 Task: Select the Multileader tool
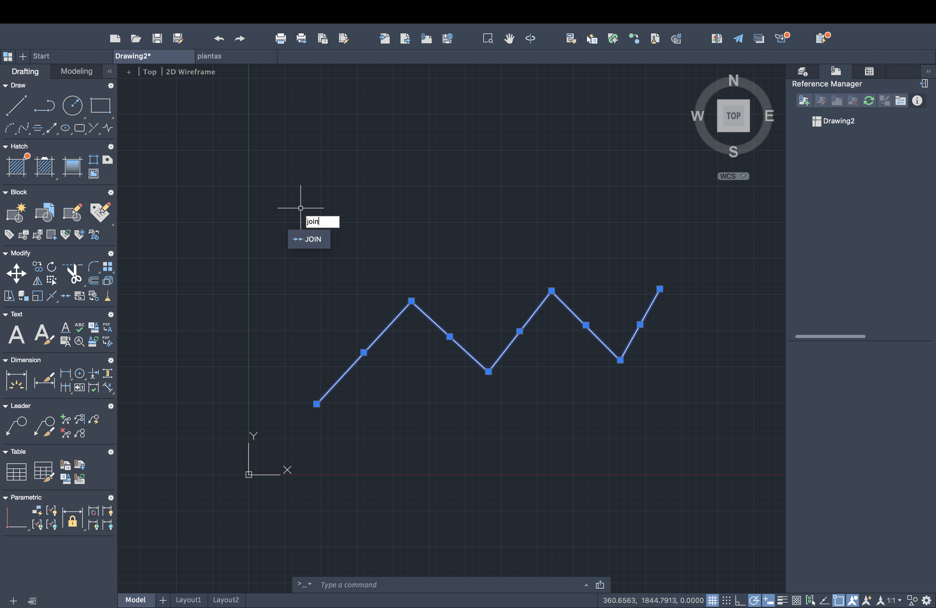tap(16, 426)
